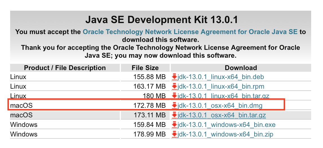Viewport: 323px width, 148px height.
Task: Open Oracle Technology Network License Agreement link
Action: [x=190, y=32]
